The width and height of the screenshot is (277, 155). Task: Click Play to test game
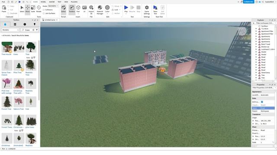[x=126, y=9]
